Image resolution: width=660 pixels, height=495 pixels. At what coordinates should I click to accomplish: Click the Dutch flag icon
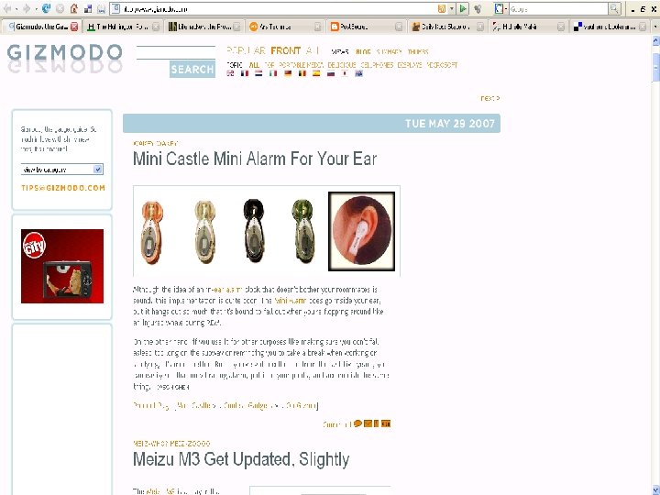point(258,73)
